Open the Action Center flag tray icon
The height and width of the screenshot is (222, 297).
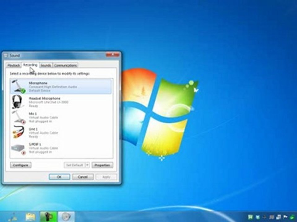pos(285,217)
